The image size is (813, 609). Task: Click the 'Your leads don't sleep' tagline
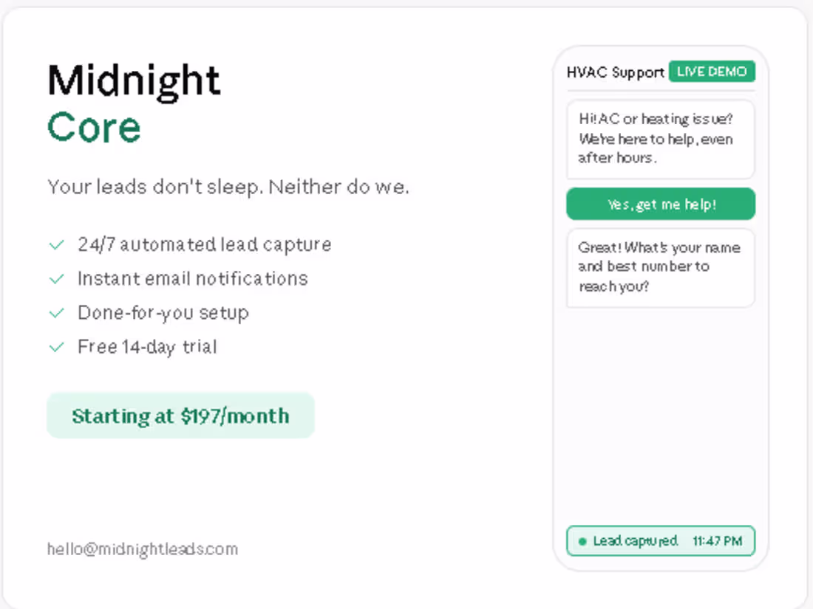pyautogui.click(x=228, y=187)
